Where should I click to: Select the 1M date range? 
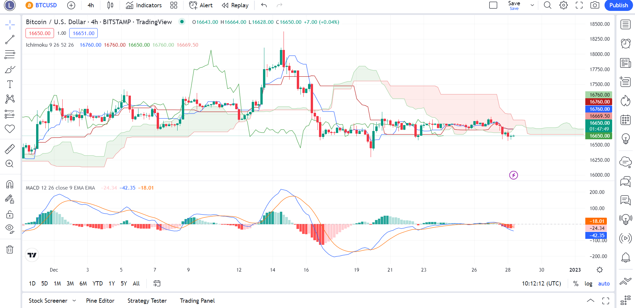(x=57, y=284)
